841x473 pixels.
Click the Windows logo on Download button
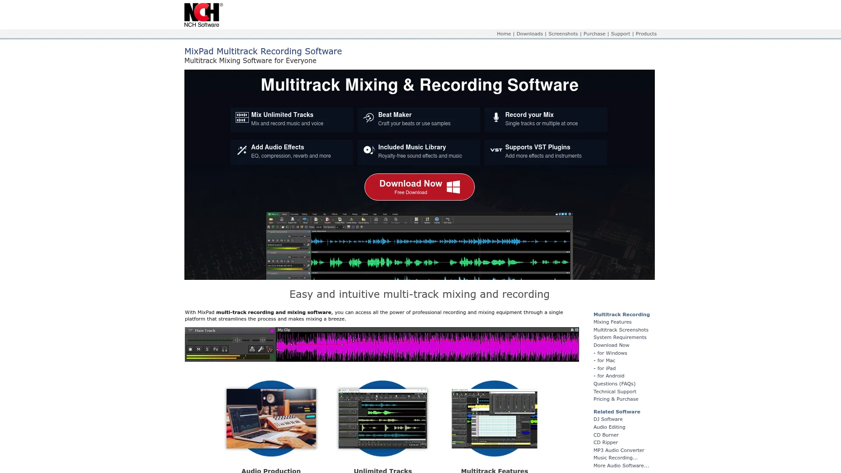tap(453, 187)
